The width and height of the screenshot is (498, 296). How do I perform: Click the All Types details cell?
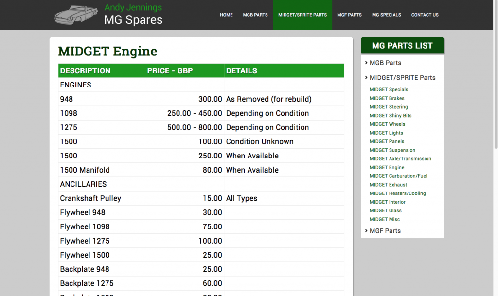pos(284,198)
